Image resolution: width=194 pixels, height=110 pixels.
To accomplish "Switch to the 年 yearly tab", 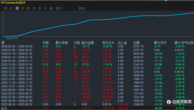I will (34, 8).
